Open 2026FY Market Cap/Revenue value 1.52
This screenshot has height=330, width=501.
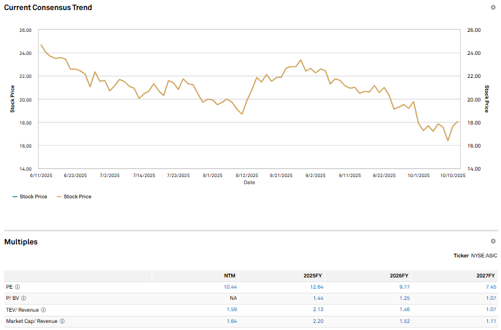[x=404, y=321]
